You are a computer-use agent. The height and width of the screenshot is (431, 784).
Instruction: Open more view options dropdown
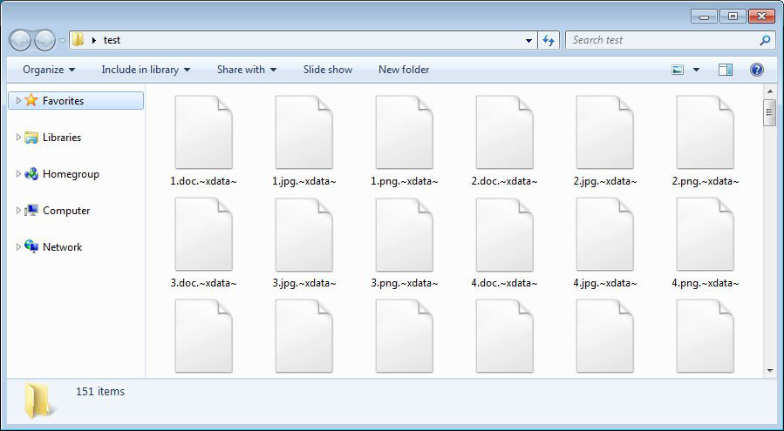point(696,70)
